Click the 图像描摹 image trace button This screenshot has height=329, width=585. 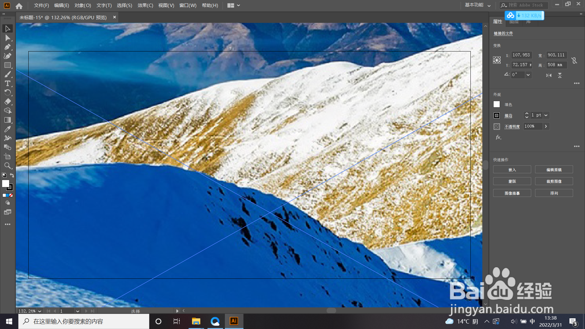tap(512, 193)
